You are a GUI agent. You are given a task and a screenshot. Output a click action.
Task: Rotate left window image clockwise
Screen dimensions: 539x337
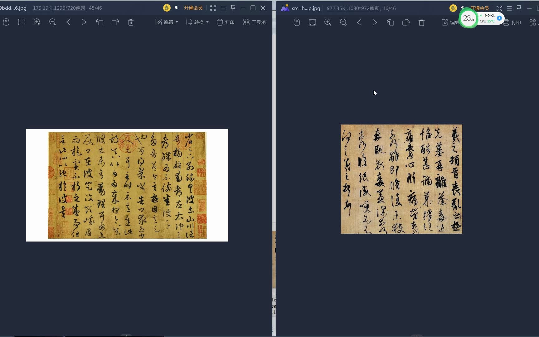(x=115, y=22)
